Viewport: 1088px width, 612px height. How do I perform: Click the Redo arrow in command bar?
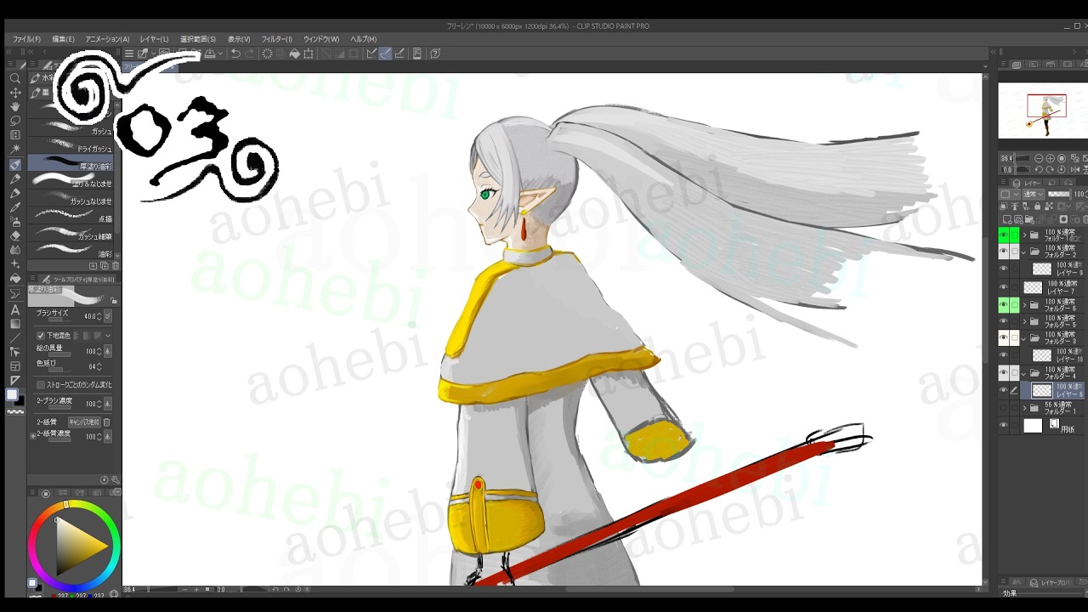point(249,54)
